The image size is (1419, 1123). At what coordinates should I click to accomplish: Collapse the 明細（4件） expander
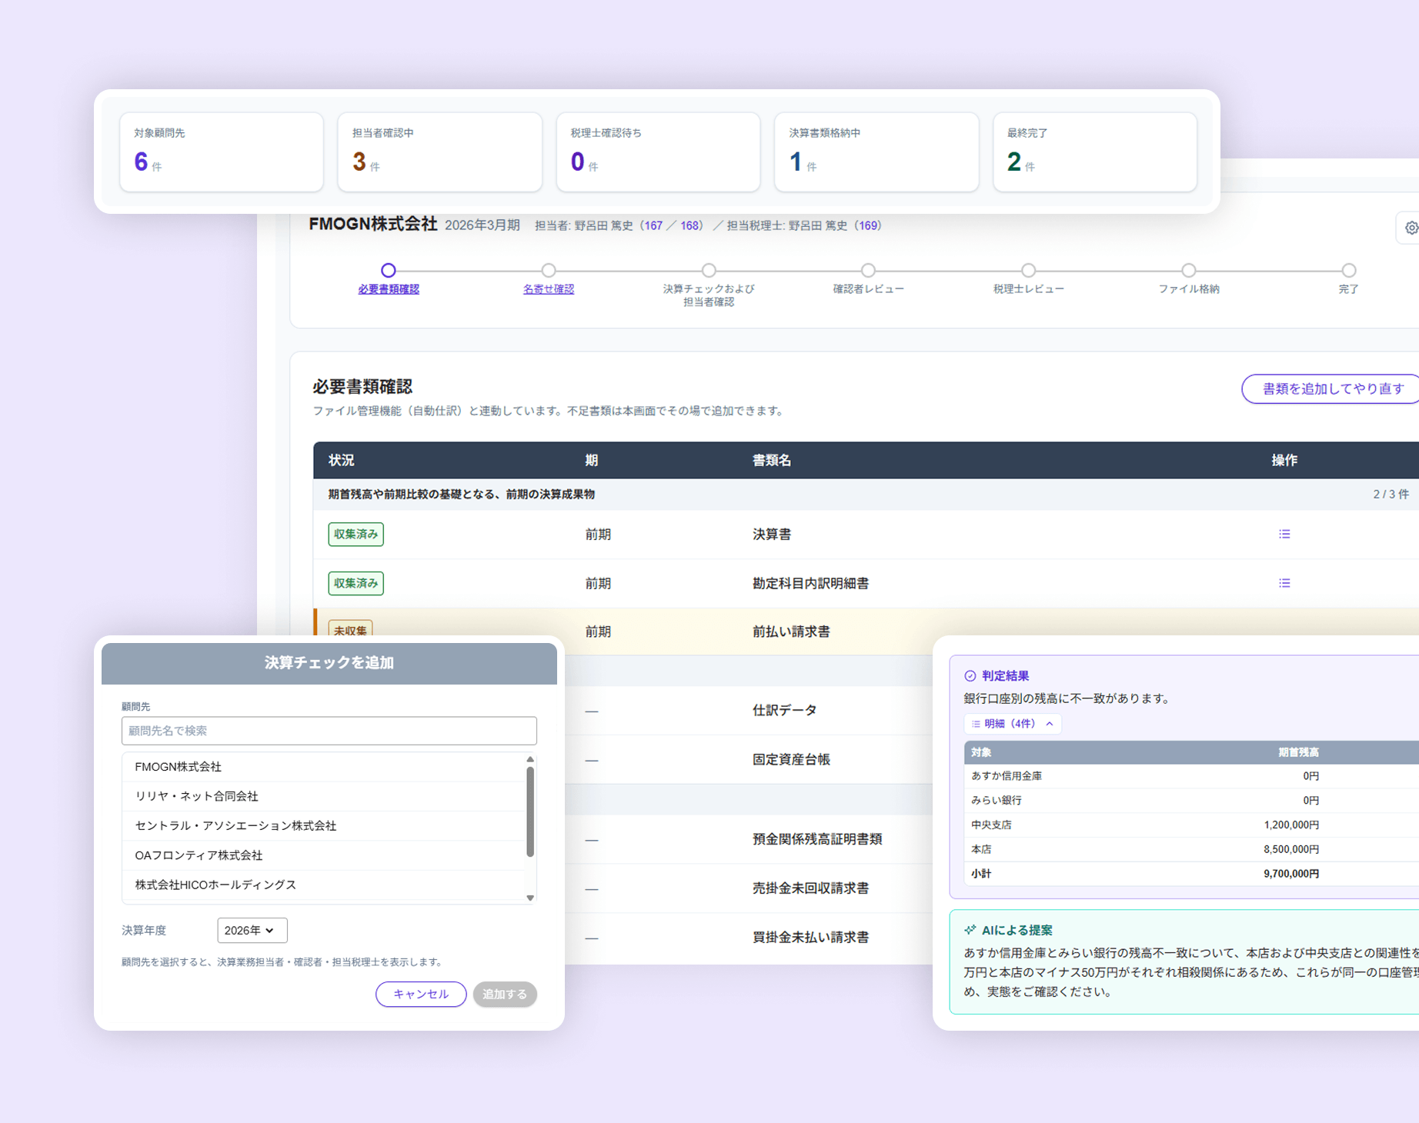pos(1013,724)
